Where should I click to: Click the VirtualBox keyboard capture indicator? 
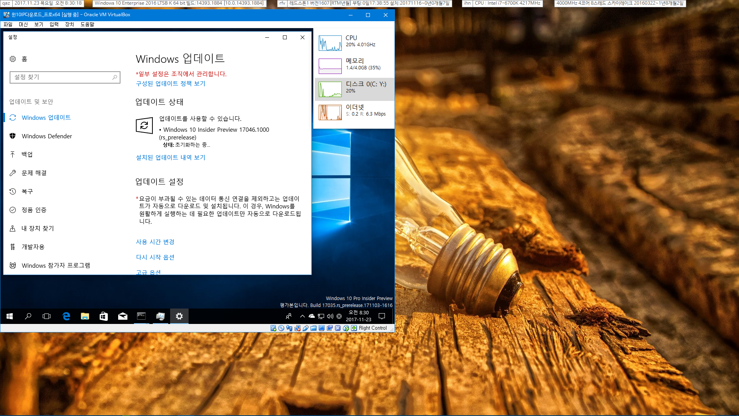click(354, 328)
